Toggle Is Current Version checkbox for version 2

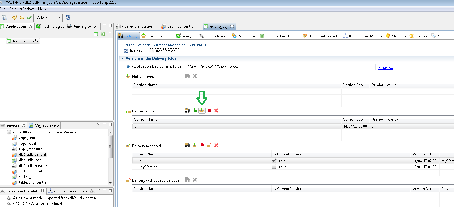pos(274,161)
